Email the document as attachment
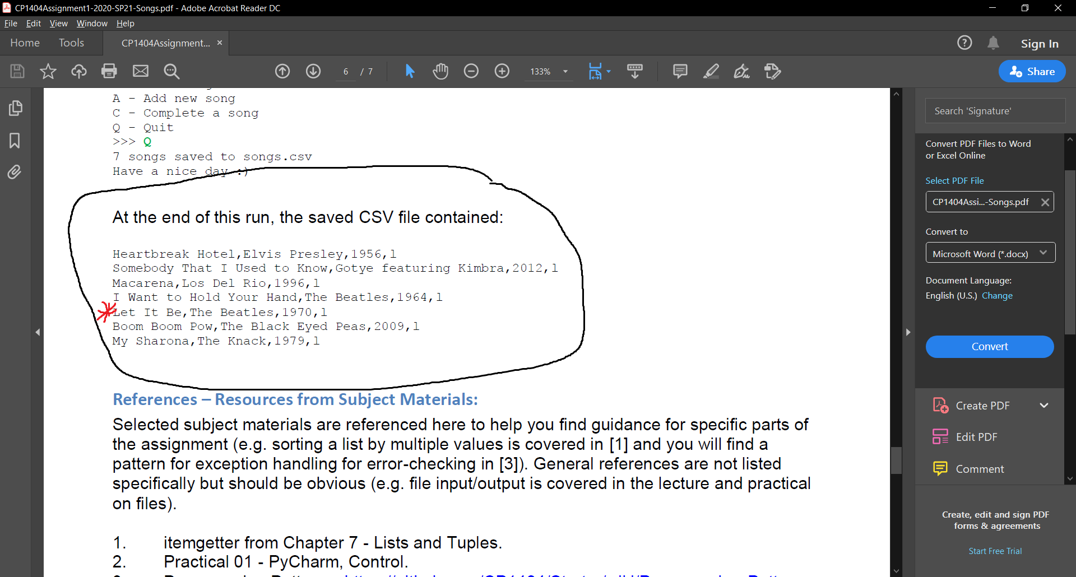 (x=140, y=71)
